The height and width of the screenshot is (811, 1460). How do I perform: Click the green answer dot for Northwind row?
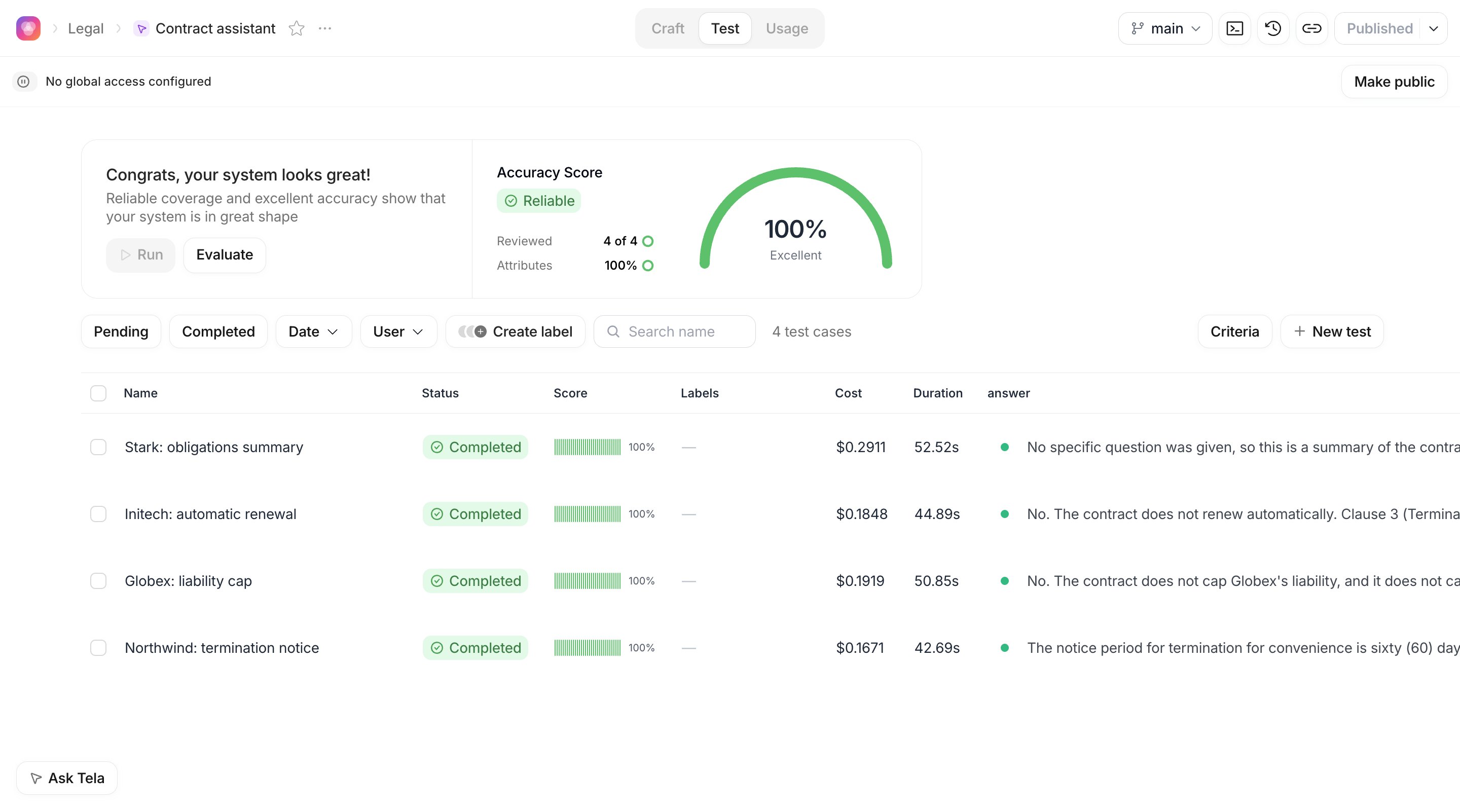1004,648
